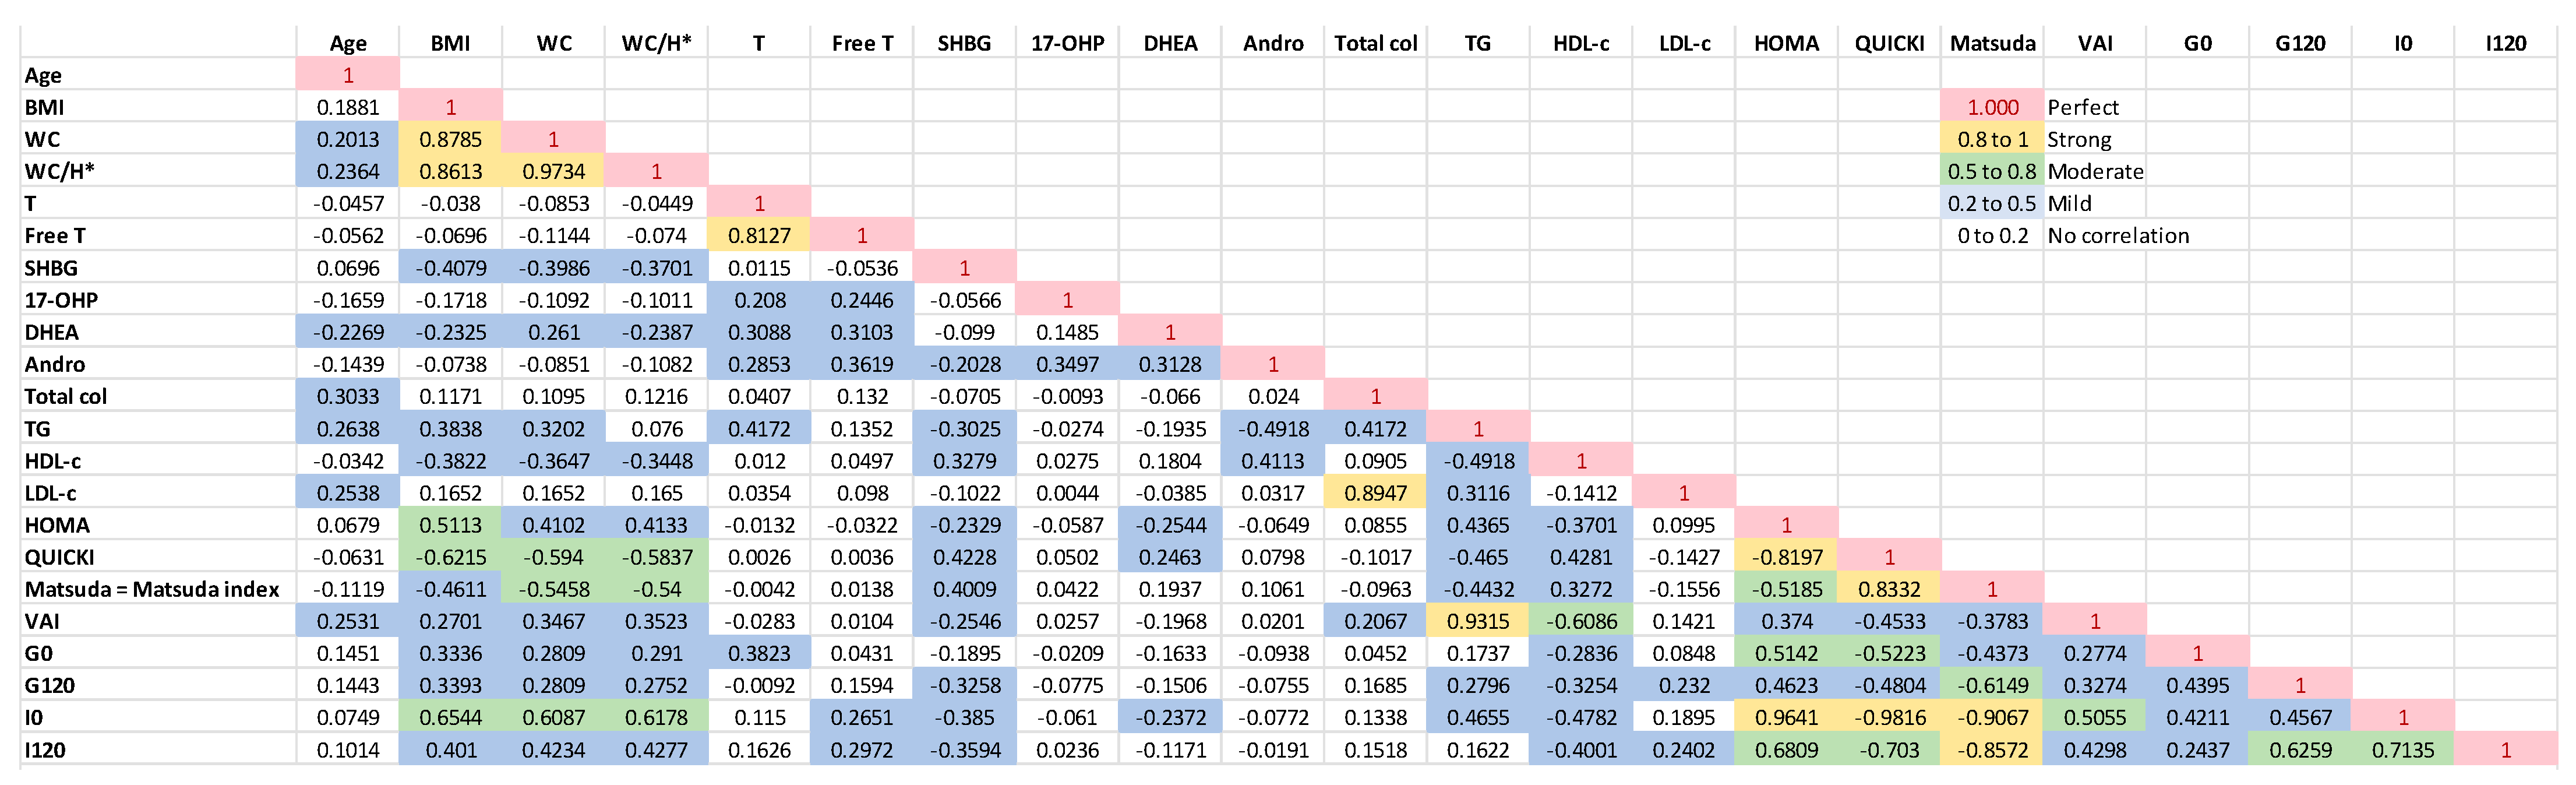Screen dimensions: 2576x785
Task: Select the HOMA column header
Action: (1786, 43)
